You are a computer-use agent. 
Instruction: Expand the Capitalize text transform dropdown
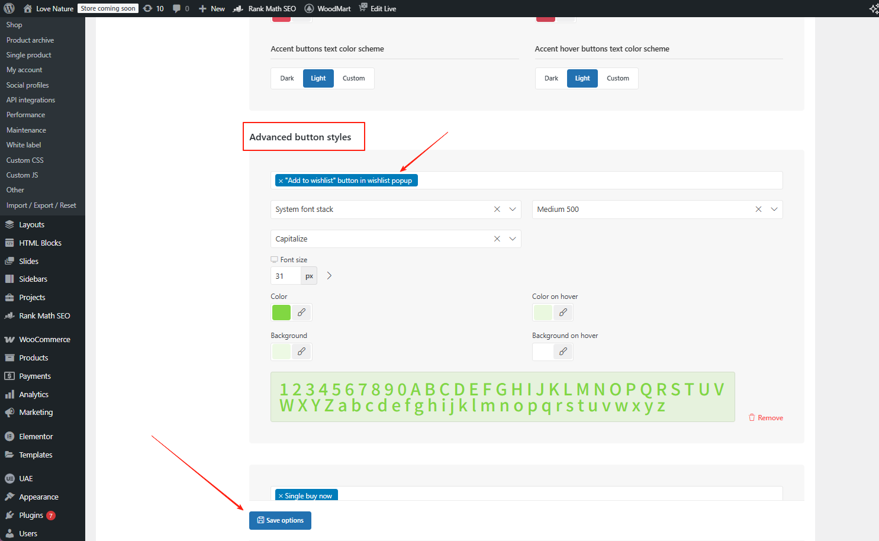coord(513,239)
